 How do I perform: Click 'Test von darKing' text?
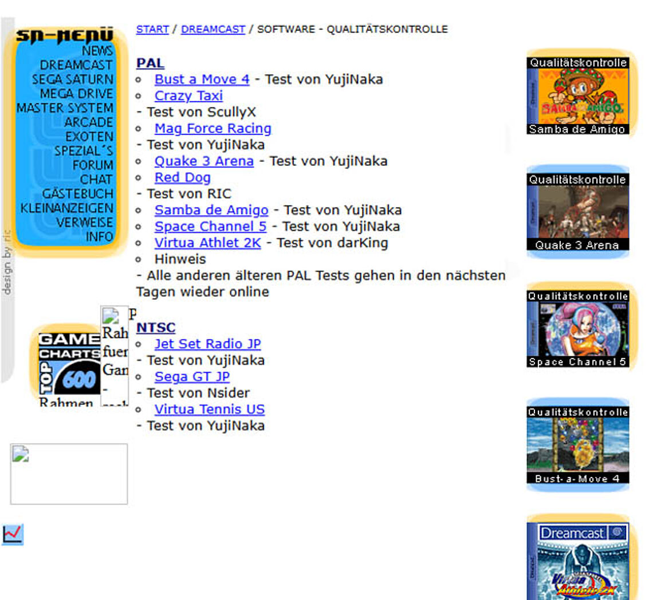pyautogui.click(x=332, y=243)
